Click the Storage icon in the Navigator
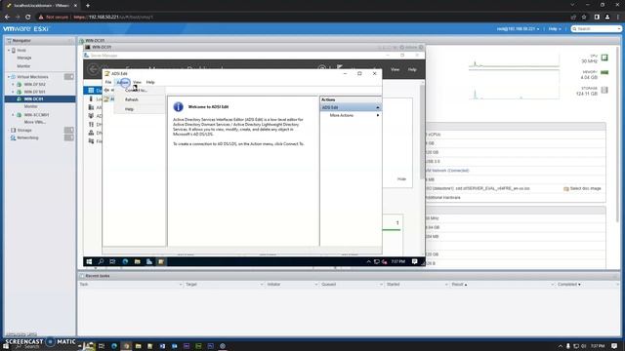 [x=14, y=130]
